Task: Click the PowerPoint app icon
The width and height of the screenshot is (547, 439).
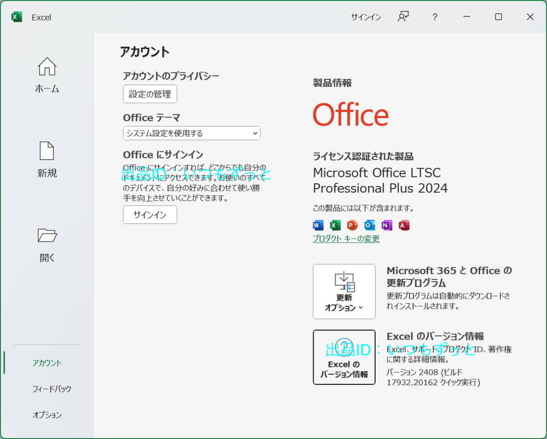Action: coord(352,225)
